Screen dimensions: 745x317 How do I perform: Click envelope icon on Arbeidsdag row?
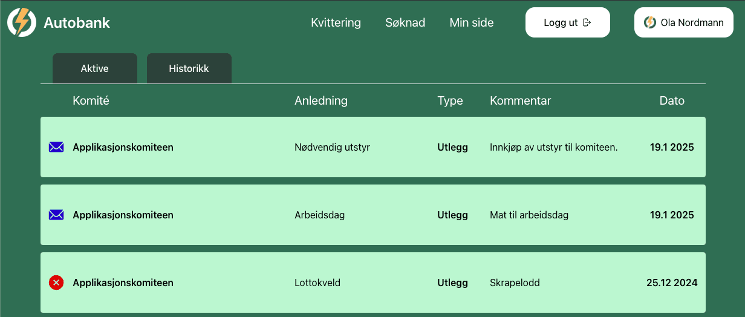(x=56, y=215)
